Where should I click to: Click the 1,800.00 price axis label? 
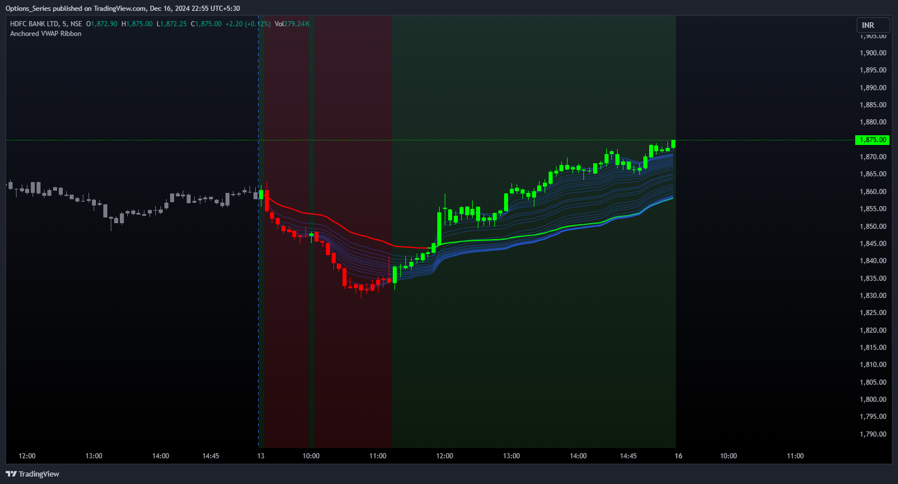coord(873,400)
